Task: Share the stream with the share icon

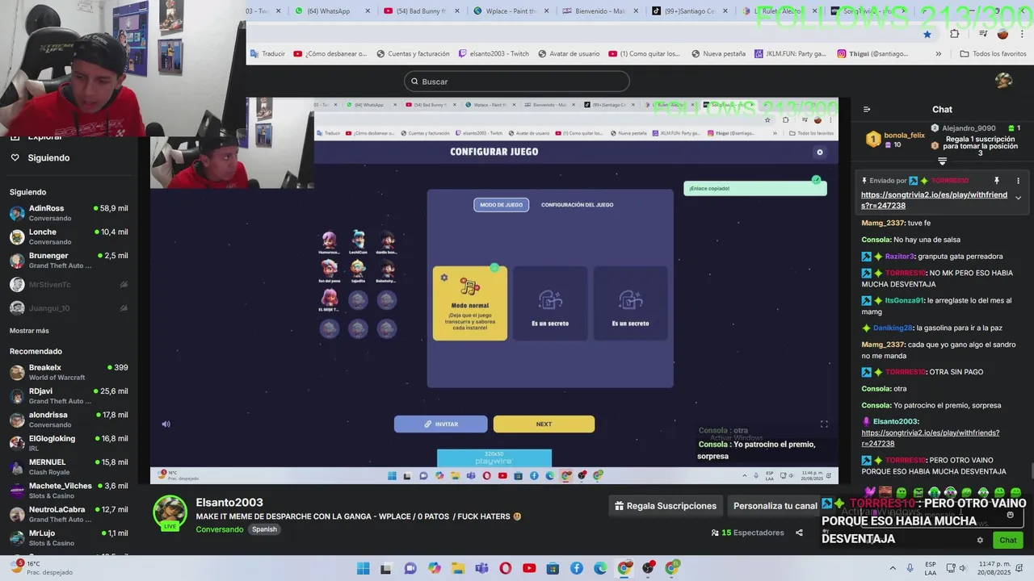Action: pyautogui.click(x=799, y=533)
